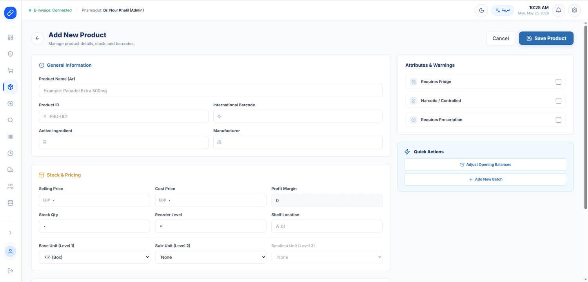
Task: Open the settings gear icon
Action: coord(575,10)
